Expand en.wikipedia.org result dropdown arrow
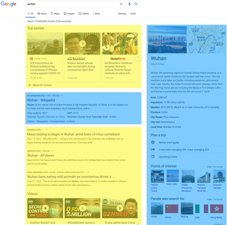The image size is (227, 225). pyautogui.click(x=62, y=96)
